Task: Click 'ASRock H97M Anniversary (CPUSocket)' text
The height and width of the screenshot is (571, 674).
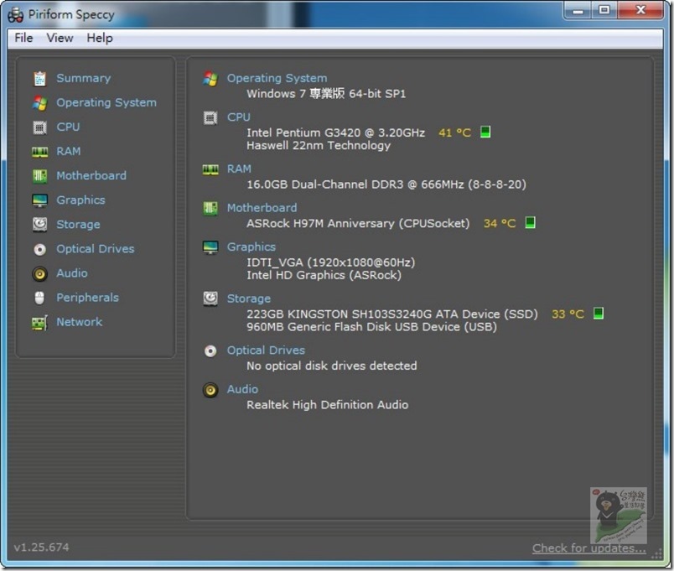Action: (x=358, y=223)
